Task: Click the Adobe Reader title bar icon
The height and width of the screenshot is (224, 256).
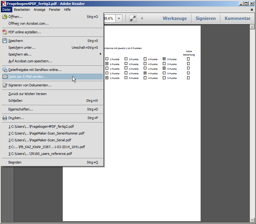Action: (4, 3)
